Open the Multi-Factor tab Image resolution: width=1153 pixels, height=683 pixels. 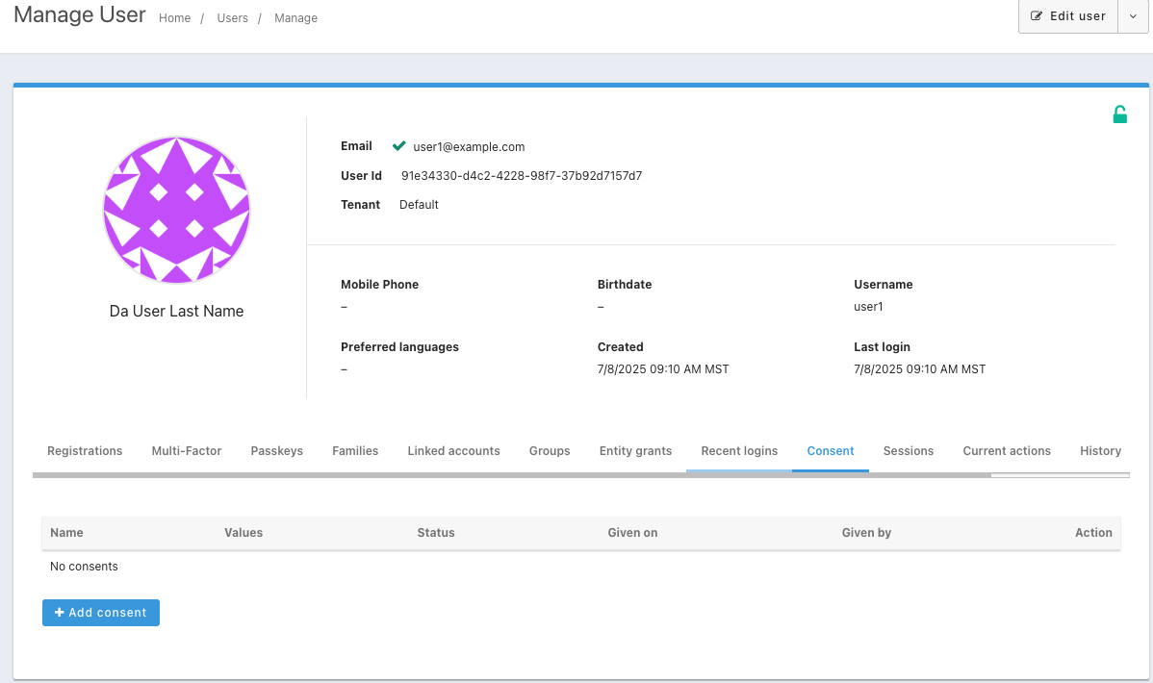pos(187,450)
